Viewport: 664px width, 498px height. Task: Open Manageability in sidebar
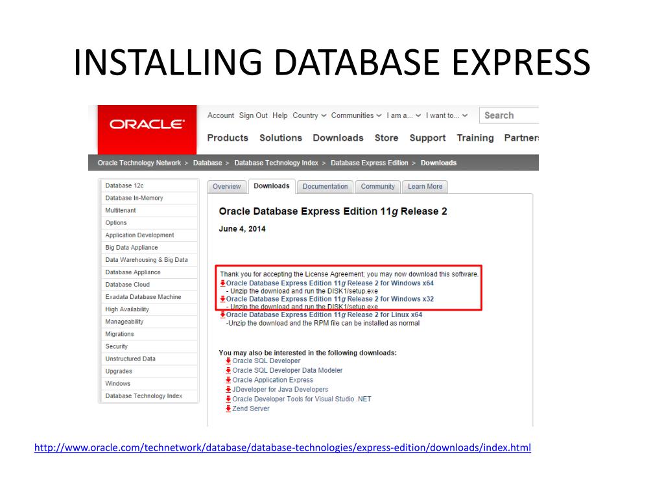click(149, 322)
